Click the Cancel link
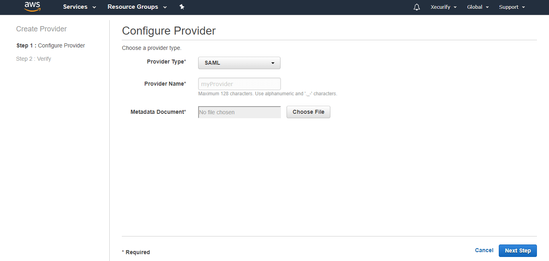This screenshot has height=261, width=549. [x=484, y=250]
